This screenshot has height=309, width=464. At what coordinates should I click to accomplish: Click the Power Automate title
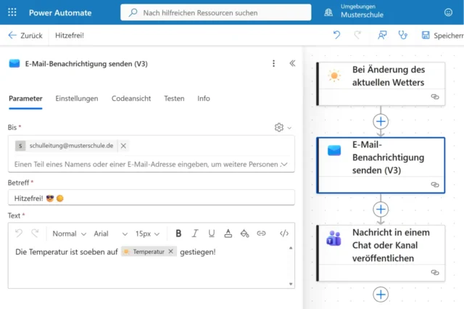tap(60, 13)
